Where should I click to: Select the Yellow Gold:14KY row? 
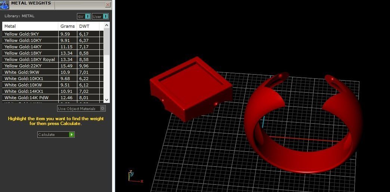point(53,47)
